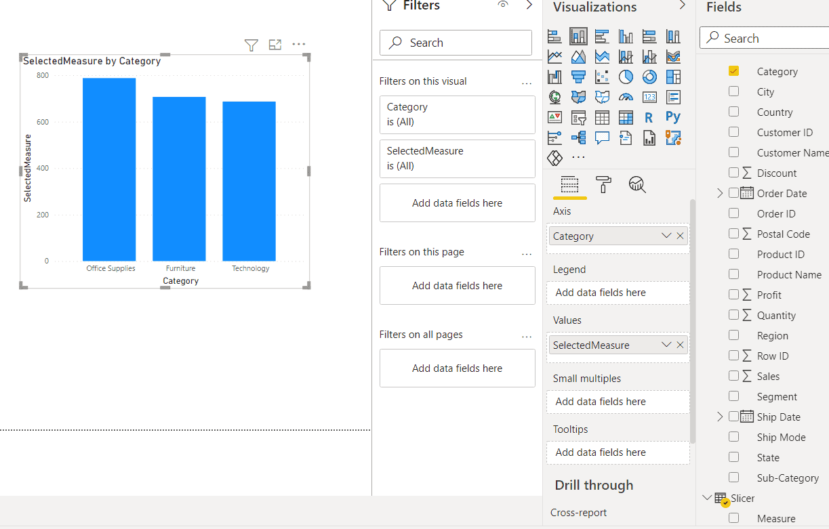Uncheck the Category field checkbox
829x529 pixels.
tap(734, 70)
